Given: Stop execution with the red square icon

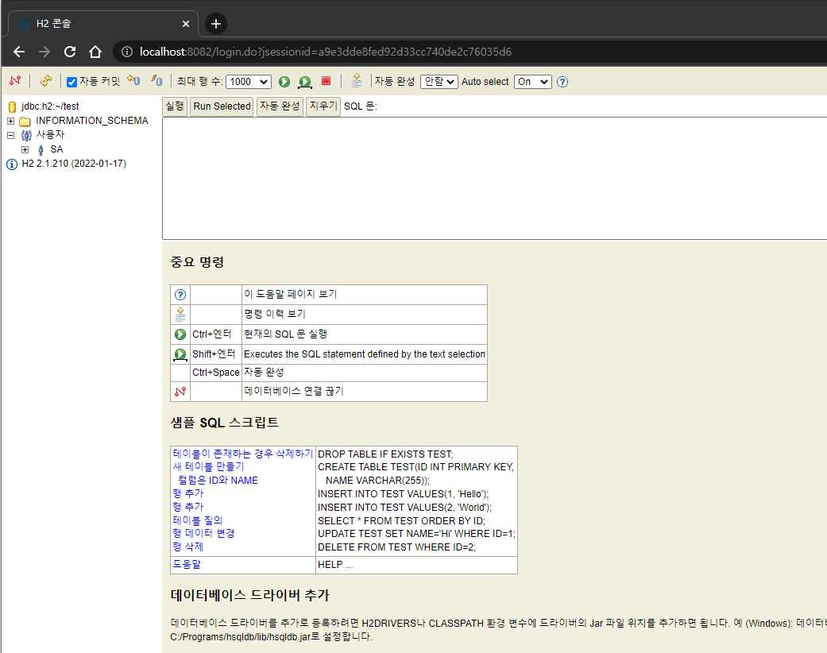Looking at the screenshot, I should [x=324, y=81].
